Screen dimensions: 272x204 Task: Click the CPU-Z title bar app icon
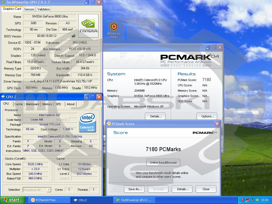pos(3,97)
